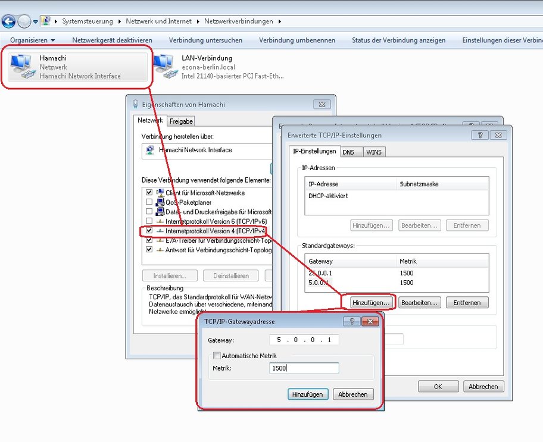Click the Netzwerkverbindungen breadcrumb
Viewport: 543px width, 442px height.
click(239, 21)
